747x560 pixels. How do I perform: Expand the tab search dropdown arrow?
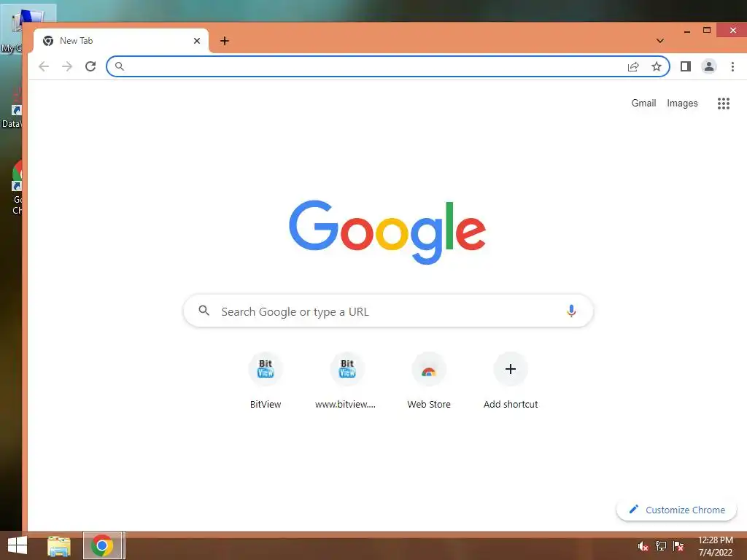tap(659, 41)
